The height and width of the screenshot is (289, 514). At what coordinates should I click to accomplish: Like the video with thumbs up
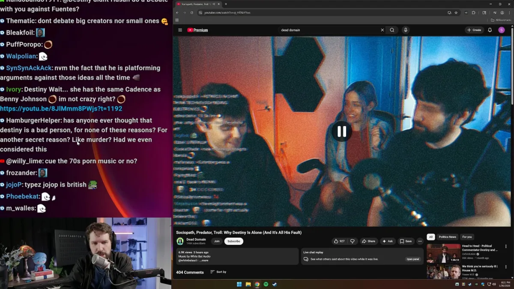pyautogui.click(x=339, y=241)
